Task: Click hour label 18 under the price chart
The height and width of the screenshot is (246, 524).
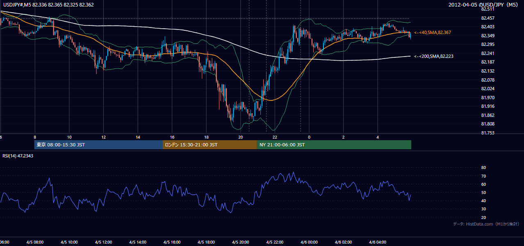Action: (206, 137)
